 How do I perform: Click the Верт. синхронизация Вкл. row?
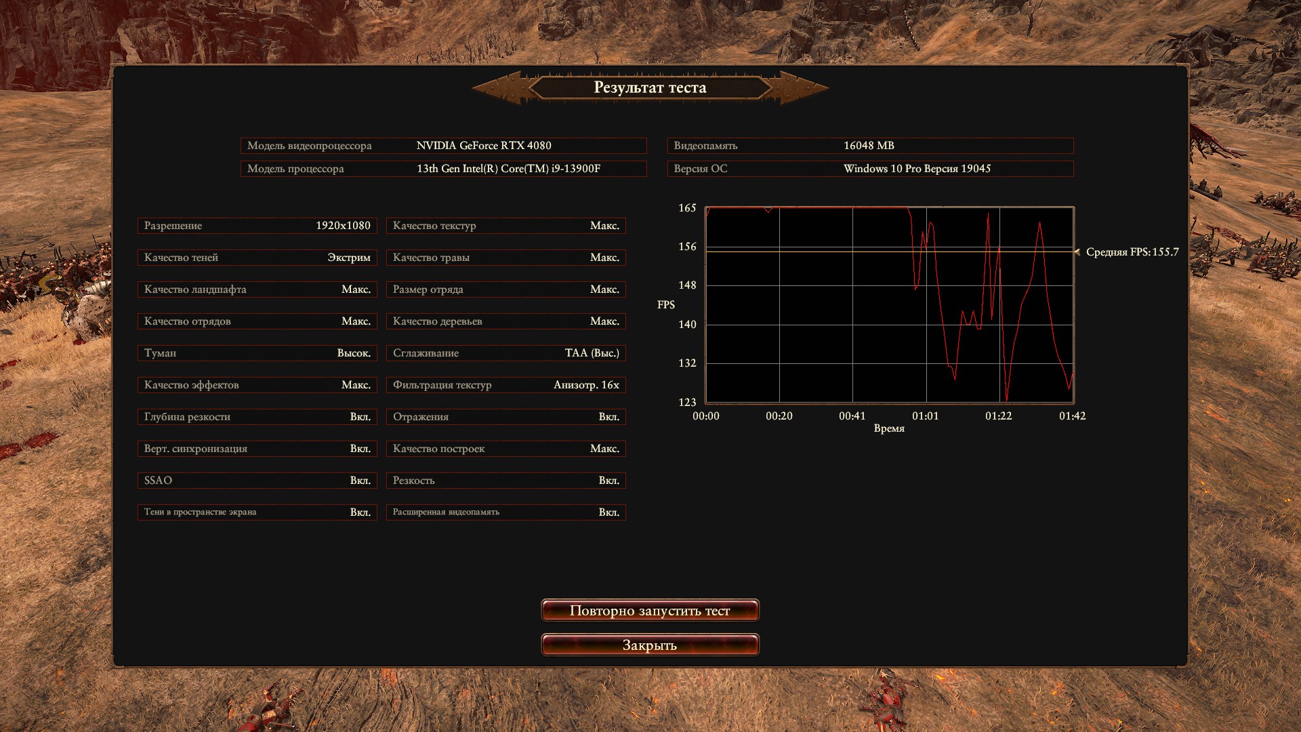pyautogui.click(x=257, y=449)
